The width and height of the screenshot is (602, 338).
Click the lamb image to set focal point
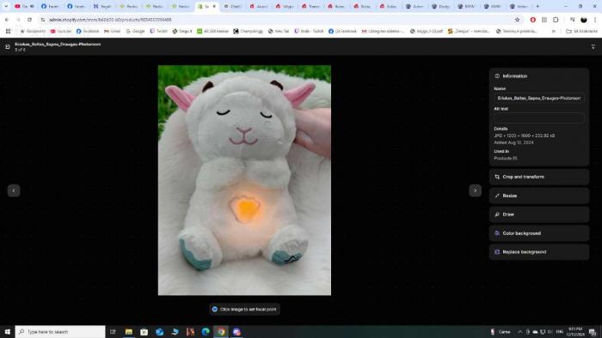(x=244, y=180)
